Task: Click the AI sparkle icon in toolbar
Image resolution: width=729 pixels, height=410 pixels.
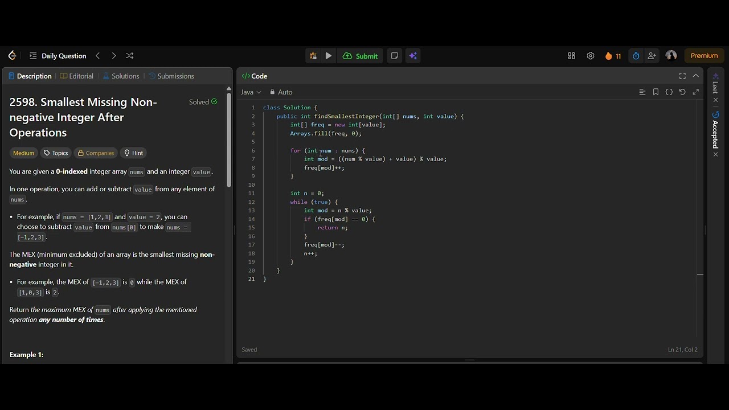Action: [413, 56]
